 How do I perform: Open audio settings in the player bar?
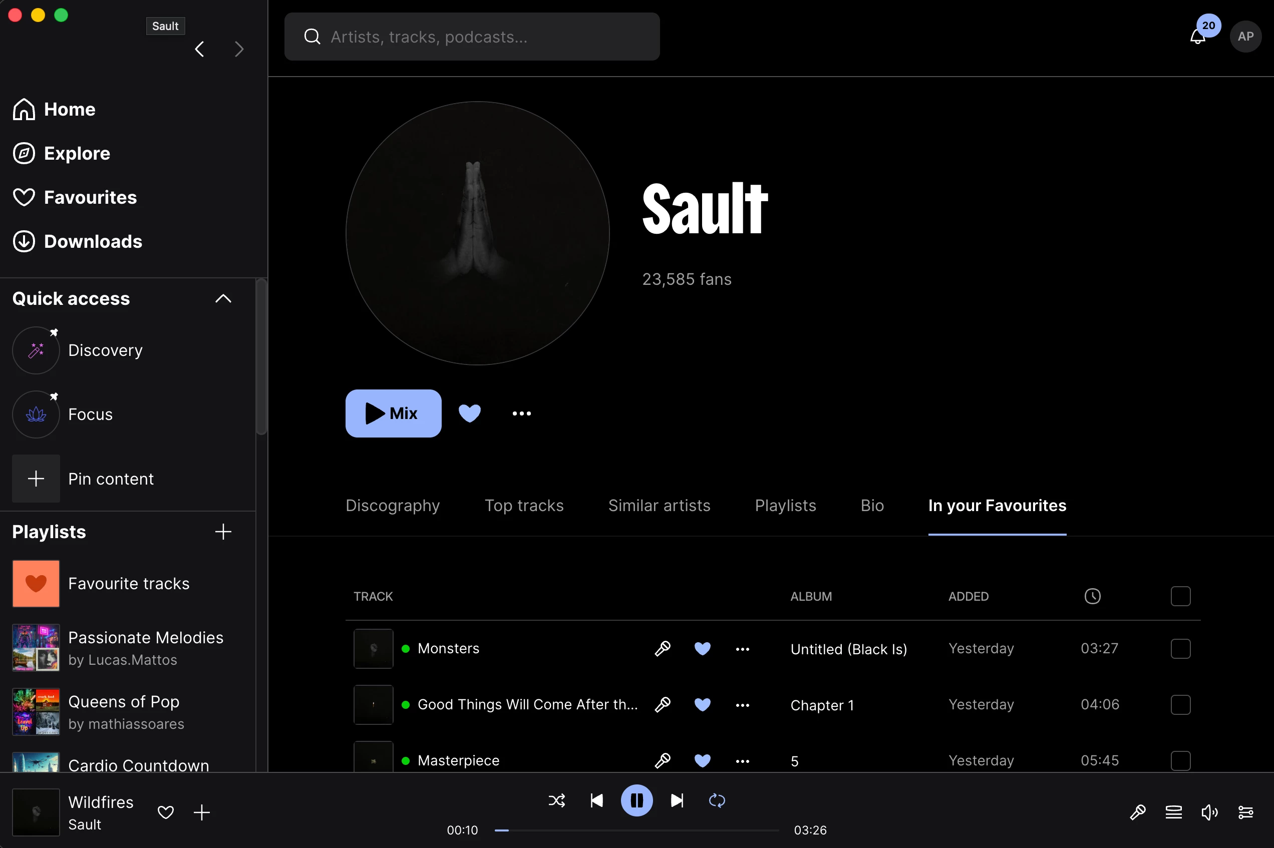pyautogui.click(x=1245, y=812)
